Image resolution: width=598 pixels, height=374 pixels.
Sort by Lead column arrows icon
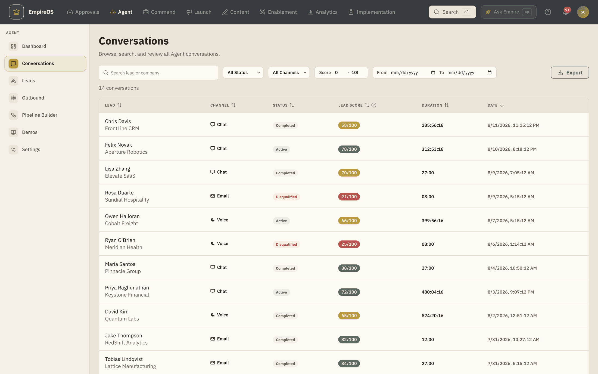(x=119, y=105)
